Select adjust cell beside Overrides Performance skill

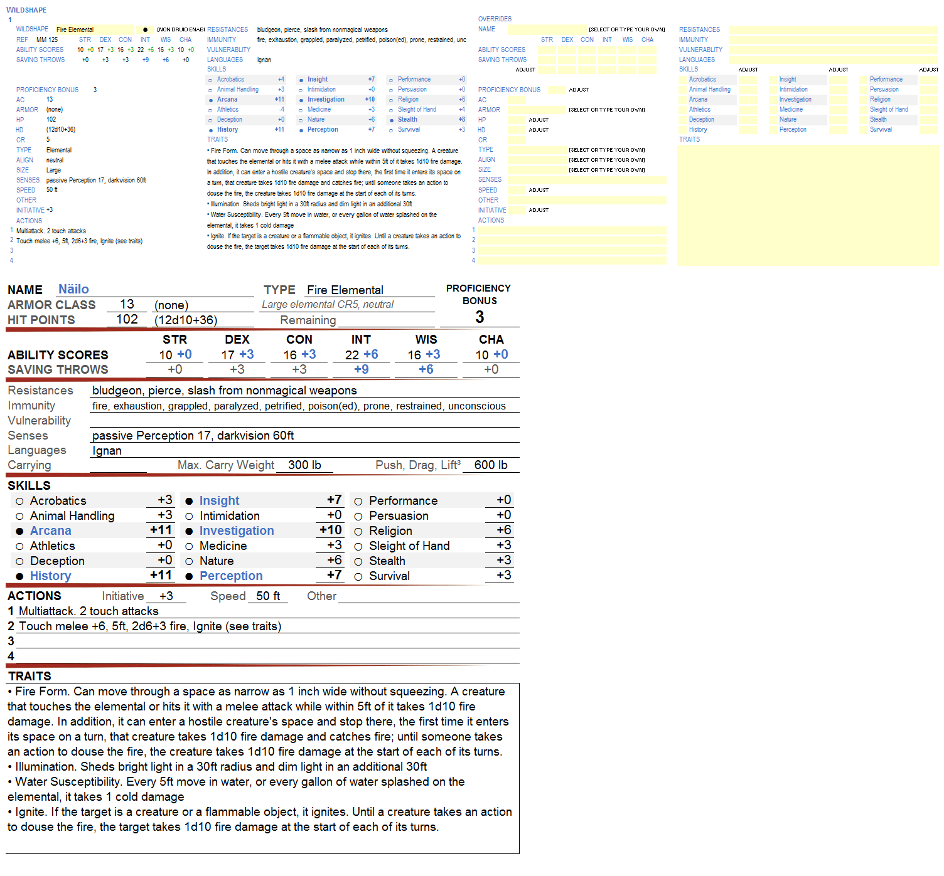coord(928,80)
